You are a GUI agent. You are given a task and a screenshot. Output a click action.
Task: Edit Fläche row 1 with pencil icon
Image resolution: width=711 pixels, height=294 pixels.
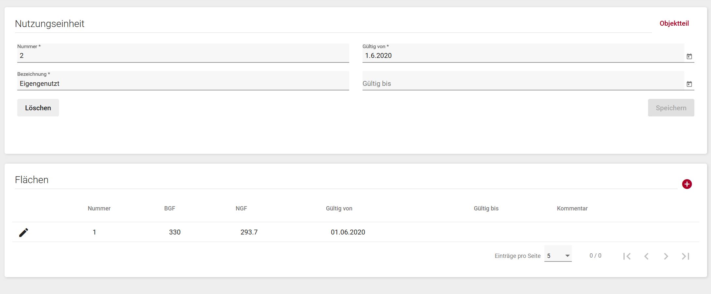23,232
